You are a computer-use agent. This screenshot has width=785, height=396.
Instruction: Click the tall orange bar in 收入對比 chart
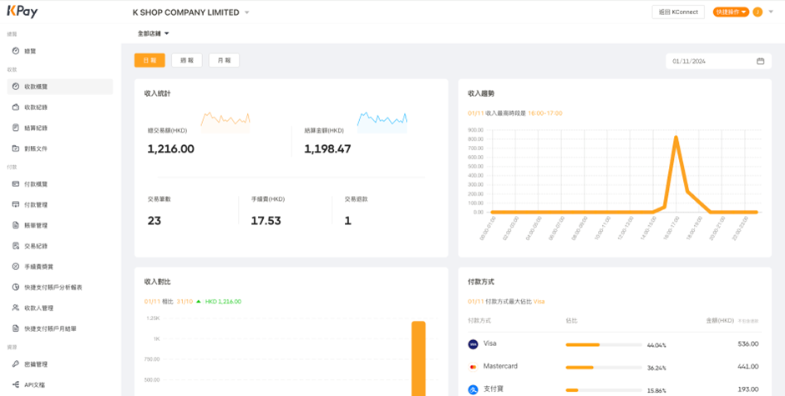pos(418,358)
